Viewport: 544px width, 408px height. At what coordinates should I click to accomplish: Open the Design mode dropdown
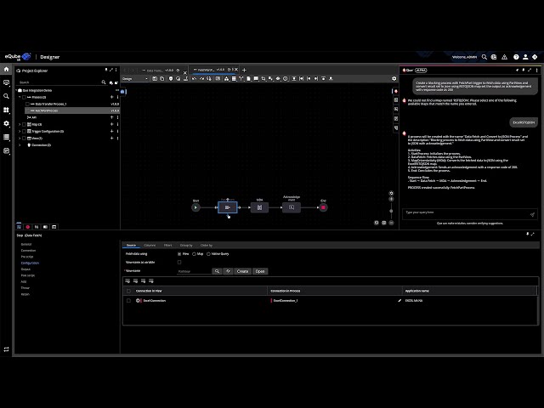(x=135, y=79)
